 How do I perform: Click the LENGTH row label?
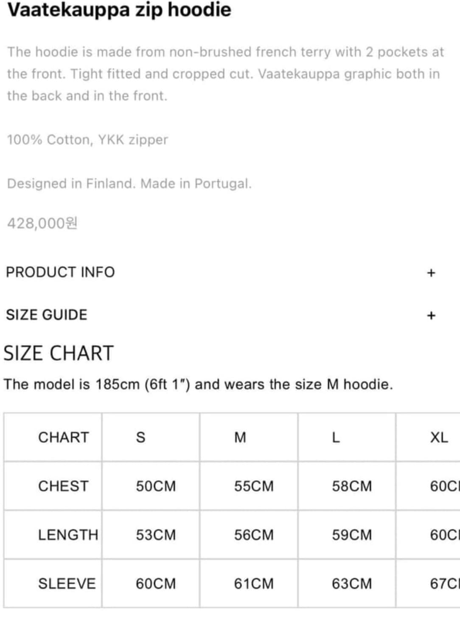(x=68, y=535)
